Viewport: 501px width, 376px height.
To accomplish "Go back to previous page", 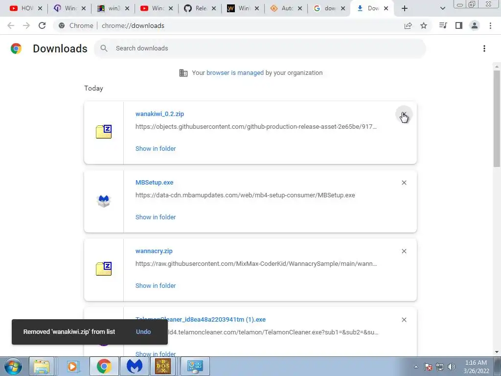I will click(11, 25).
